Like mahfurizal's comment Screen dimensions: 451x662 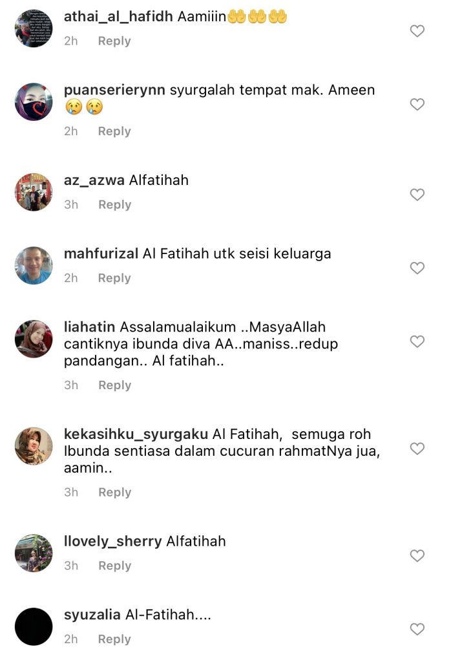click(417, 268)
